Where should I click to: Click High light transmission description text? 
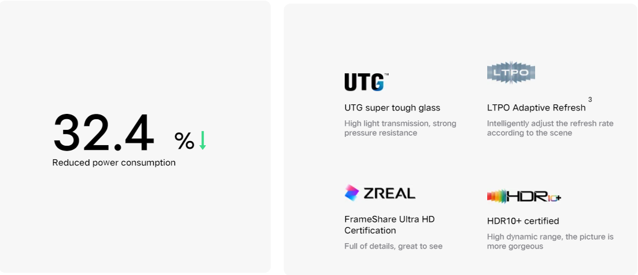point(400,129)
